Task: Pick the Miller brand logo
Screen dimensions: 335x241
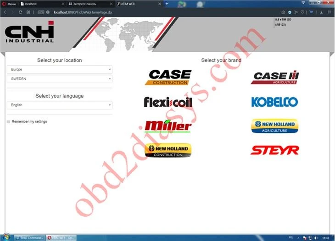Action: pyautogui.click(x=168, y=126)
